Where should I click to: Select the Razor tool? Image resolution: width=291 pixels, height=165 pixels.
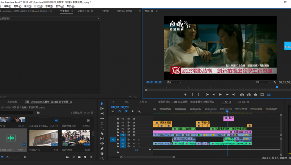(x=102, y=134)
